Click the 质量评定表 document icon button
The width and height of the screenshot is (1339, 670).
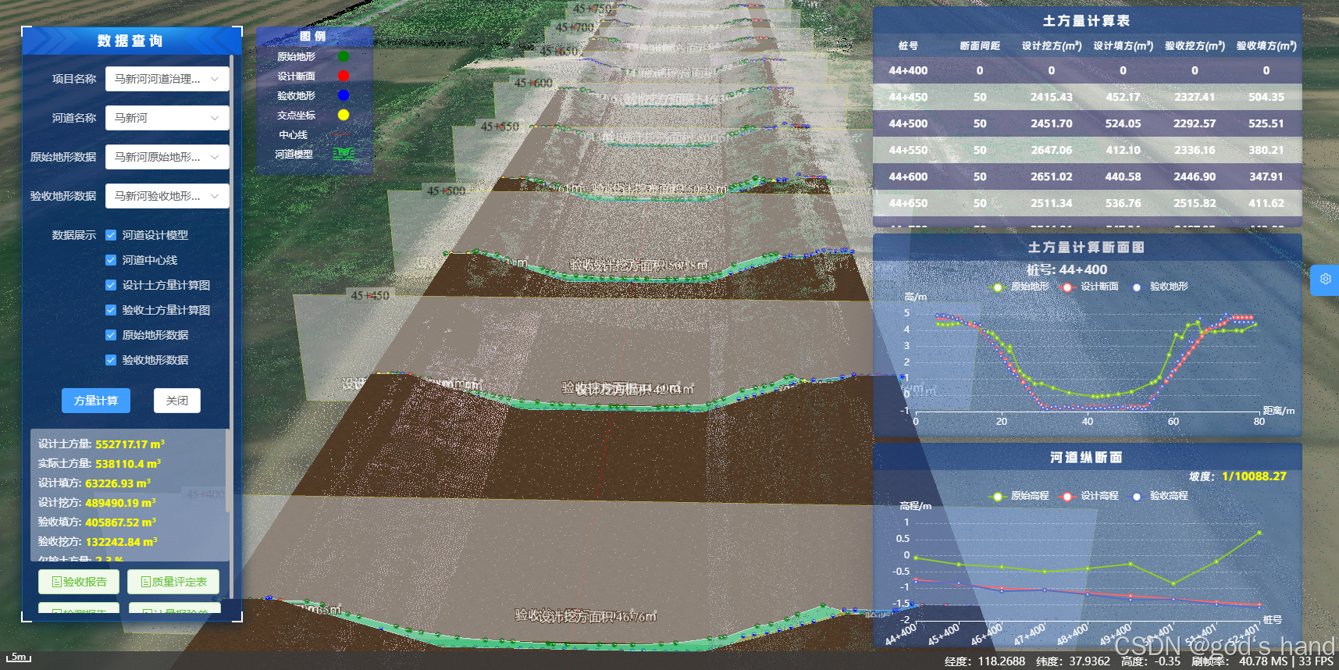(x=174, y=582)
